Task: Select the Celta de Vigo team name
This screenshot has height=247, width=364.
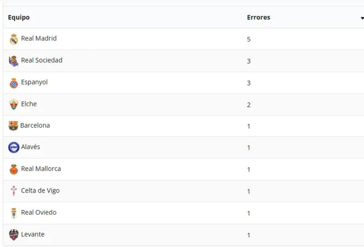Action: click(x=41, y=190)
